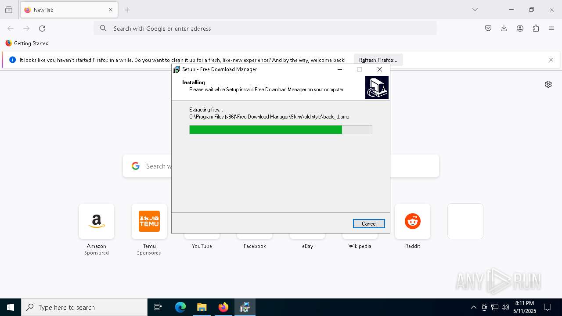Open Firefox application hamburger menu
The image size is (562, 316).
tap(551, 29)
